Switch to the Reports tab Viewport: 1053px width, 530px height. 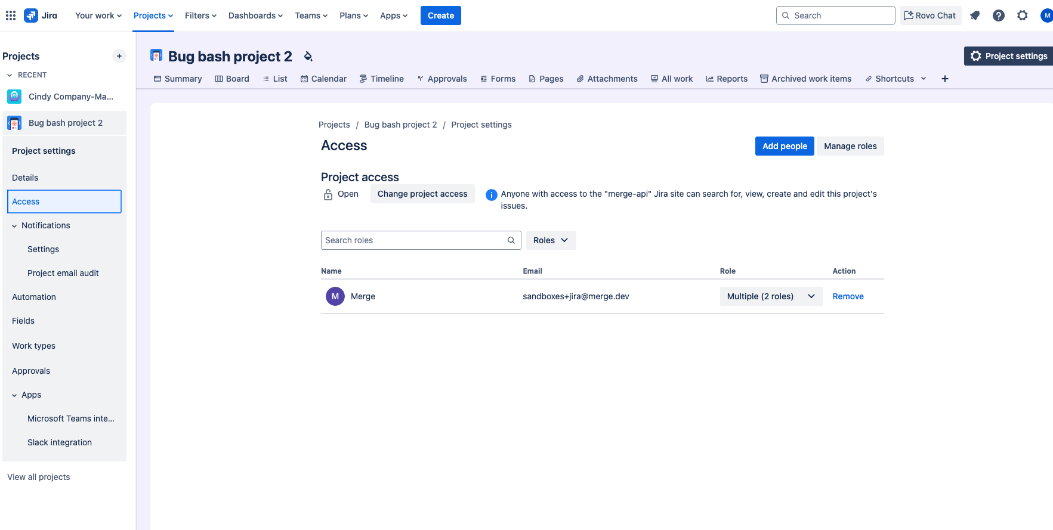(727, 79)
